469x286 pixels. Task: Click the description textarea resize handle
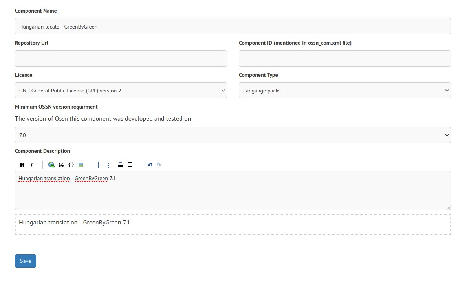(448, 207)
